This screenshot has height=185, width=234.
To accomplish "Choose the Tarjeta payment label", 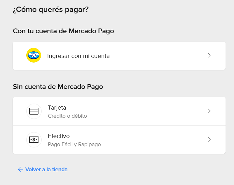I will [57, 108].
